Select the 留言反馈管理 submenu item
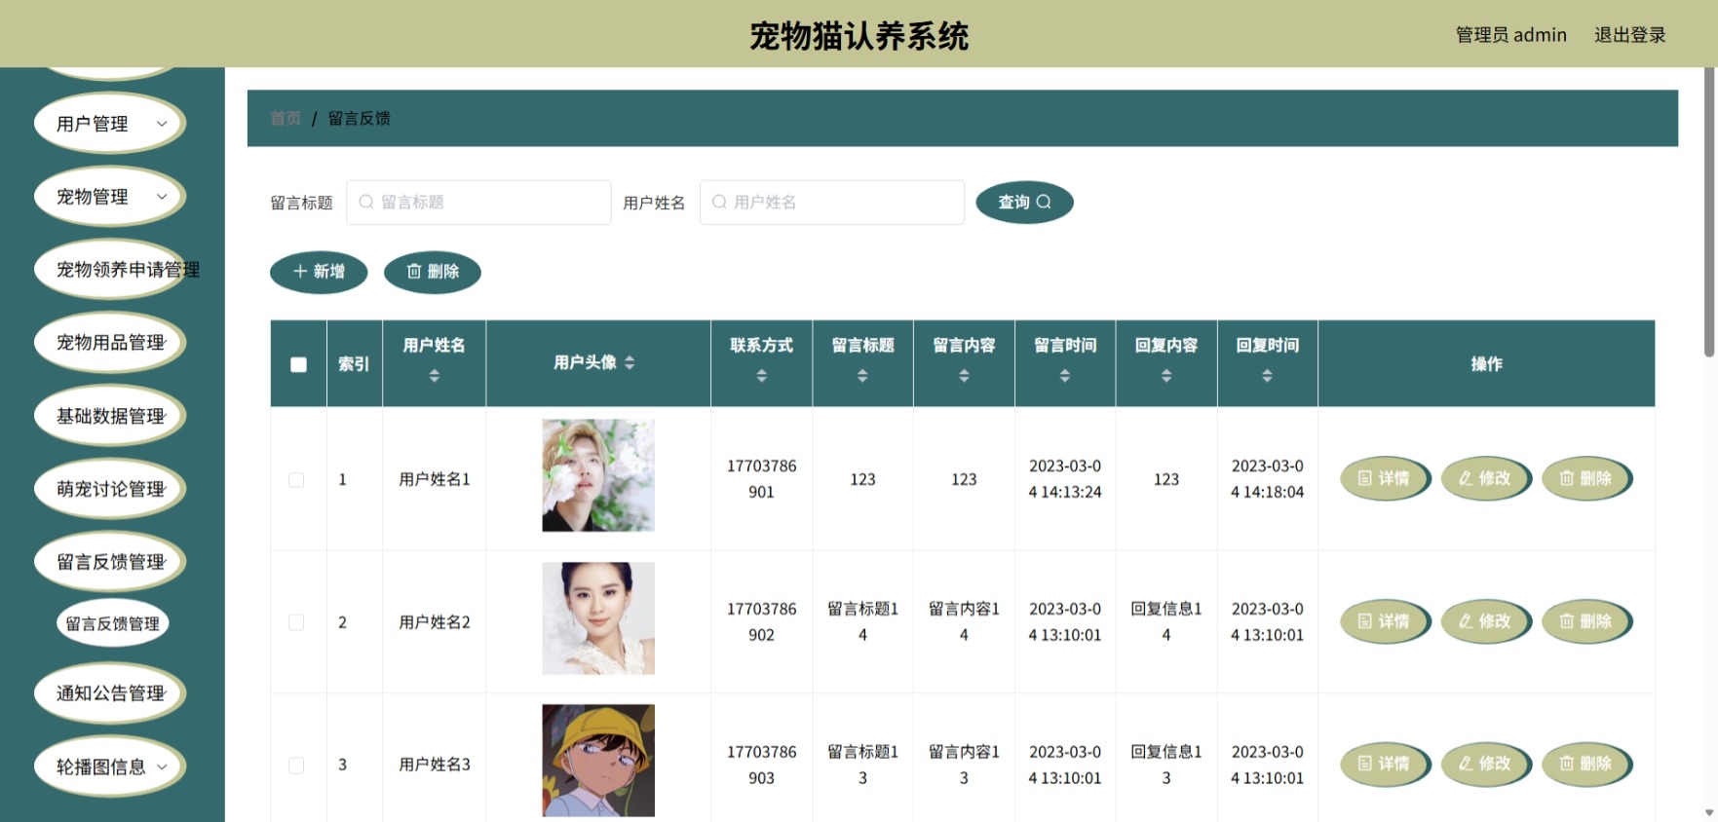 coord(112,623)
